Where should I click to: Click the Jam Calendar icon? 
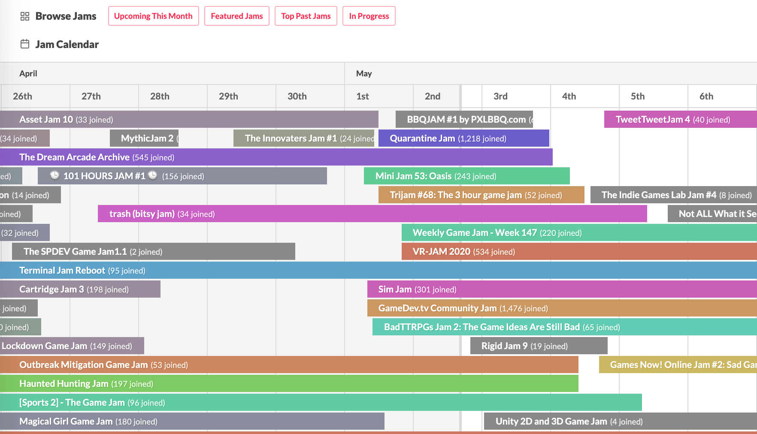coord(25,44)
